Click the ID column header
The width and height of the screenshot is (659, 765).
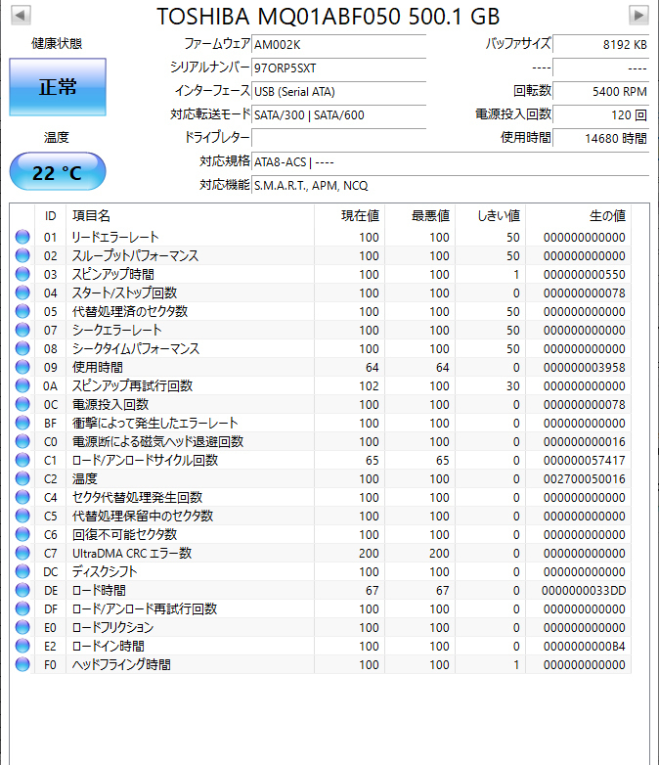50,215
